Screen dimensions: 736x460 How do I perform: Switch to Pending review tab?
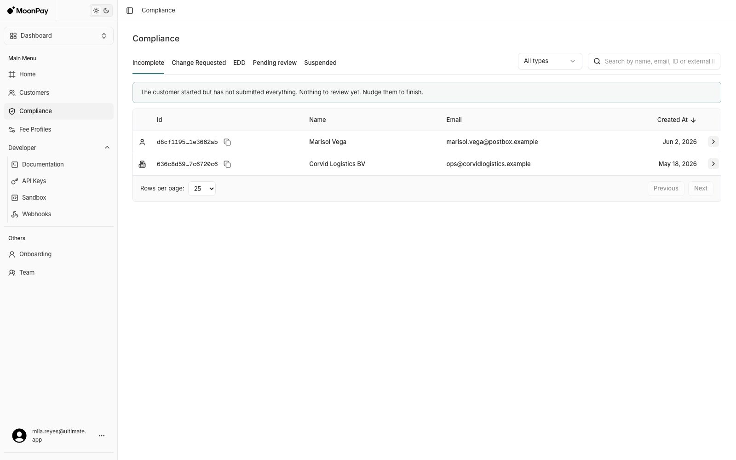tap(275, 63)
